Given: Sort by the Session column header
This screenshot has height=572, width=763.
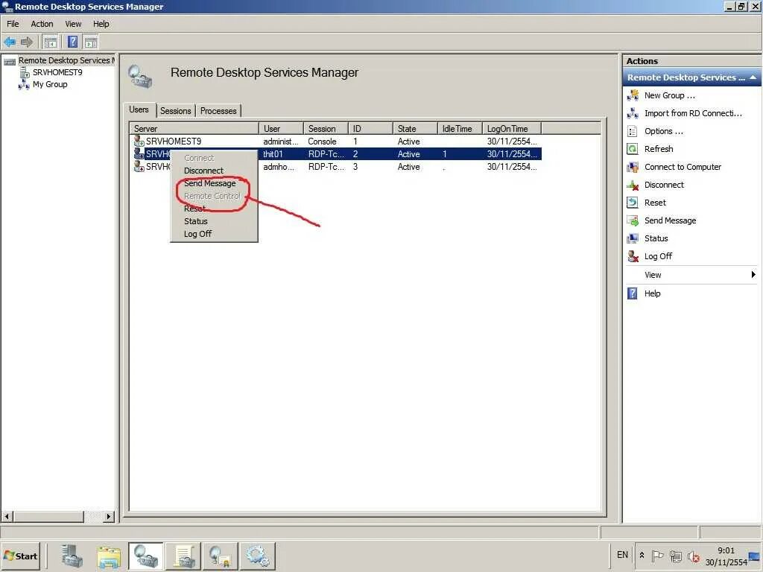Looking at the screenshot, I should [x=326, y=129].
